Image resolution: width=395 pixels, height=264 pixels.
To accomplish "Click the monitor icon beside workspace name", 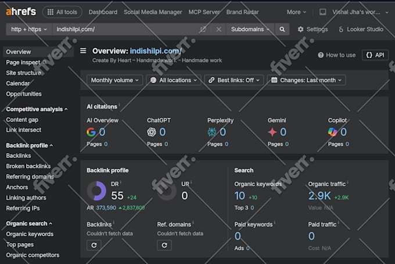I will tap(323, 12).
